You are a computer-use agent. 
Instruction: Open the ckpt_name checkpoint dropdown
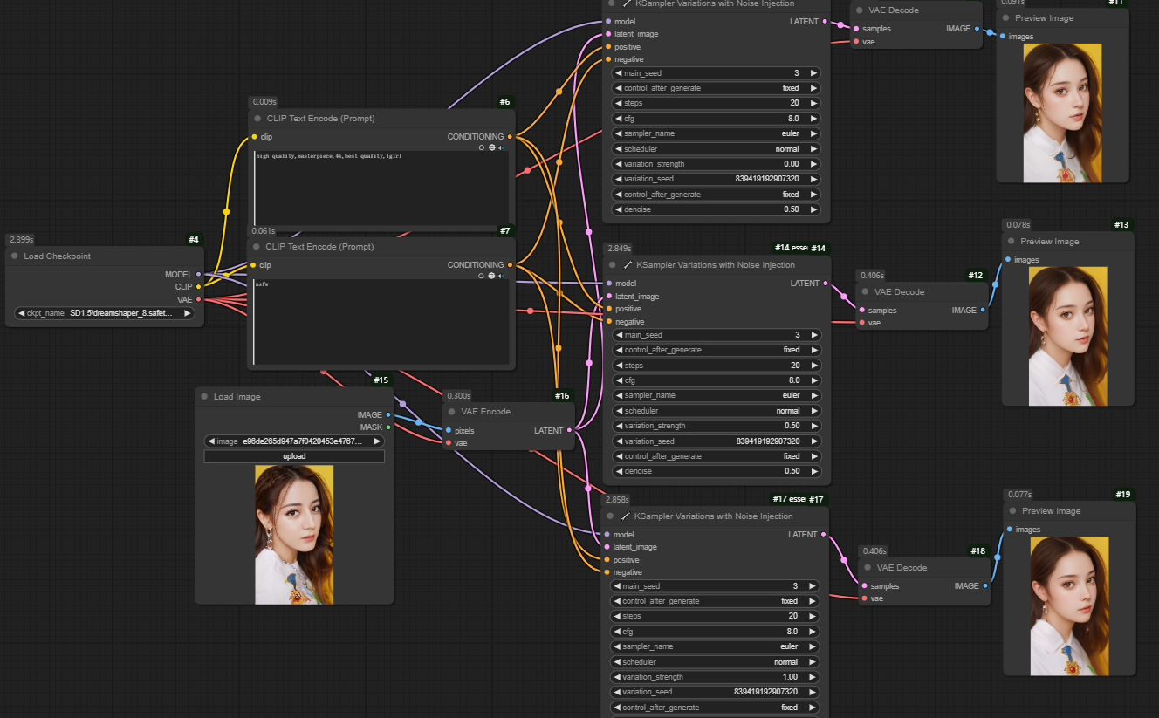tap(105, 313)
